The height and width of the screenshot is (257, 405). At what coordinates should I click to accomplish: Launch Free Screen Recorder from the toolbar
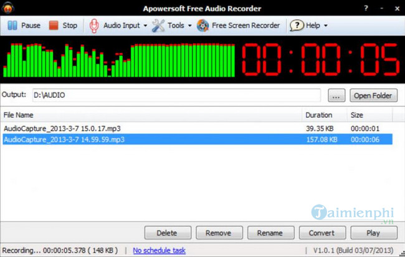[245, 26]
